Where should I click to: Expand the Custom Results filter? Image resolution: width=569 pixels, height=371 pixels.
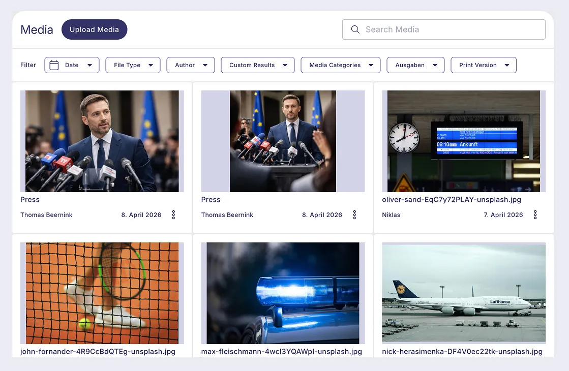pyautogui.click(x=258, y=65)
